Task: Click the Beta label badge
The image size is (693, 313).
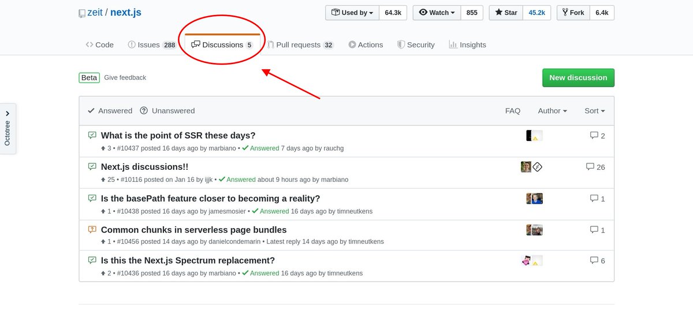Action: coord(89,77)
